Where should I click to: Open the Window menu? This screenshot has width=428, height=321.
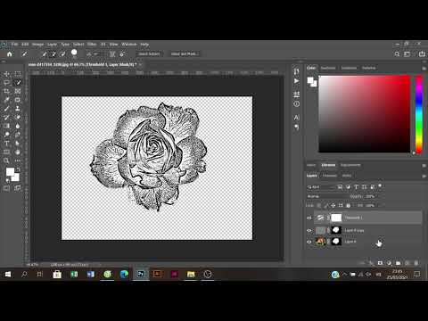coord(129,45)
